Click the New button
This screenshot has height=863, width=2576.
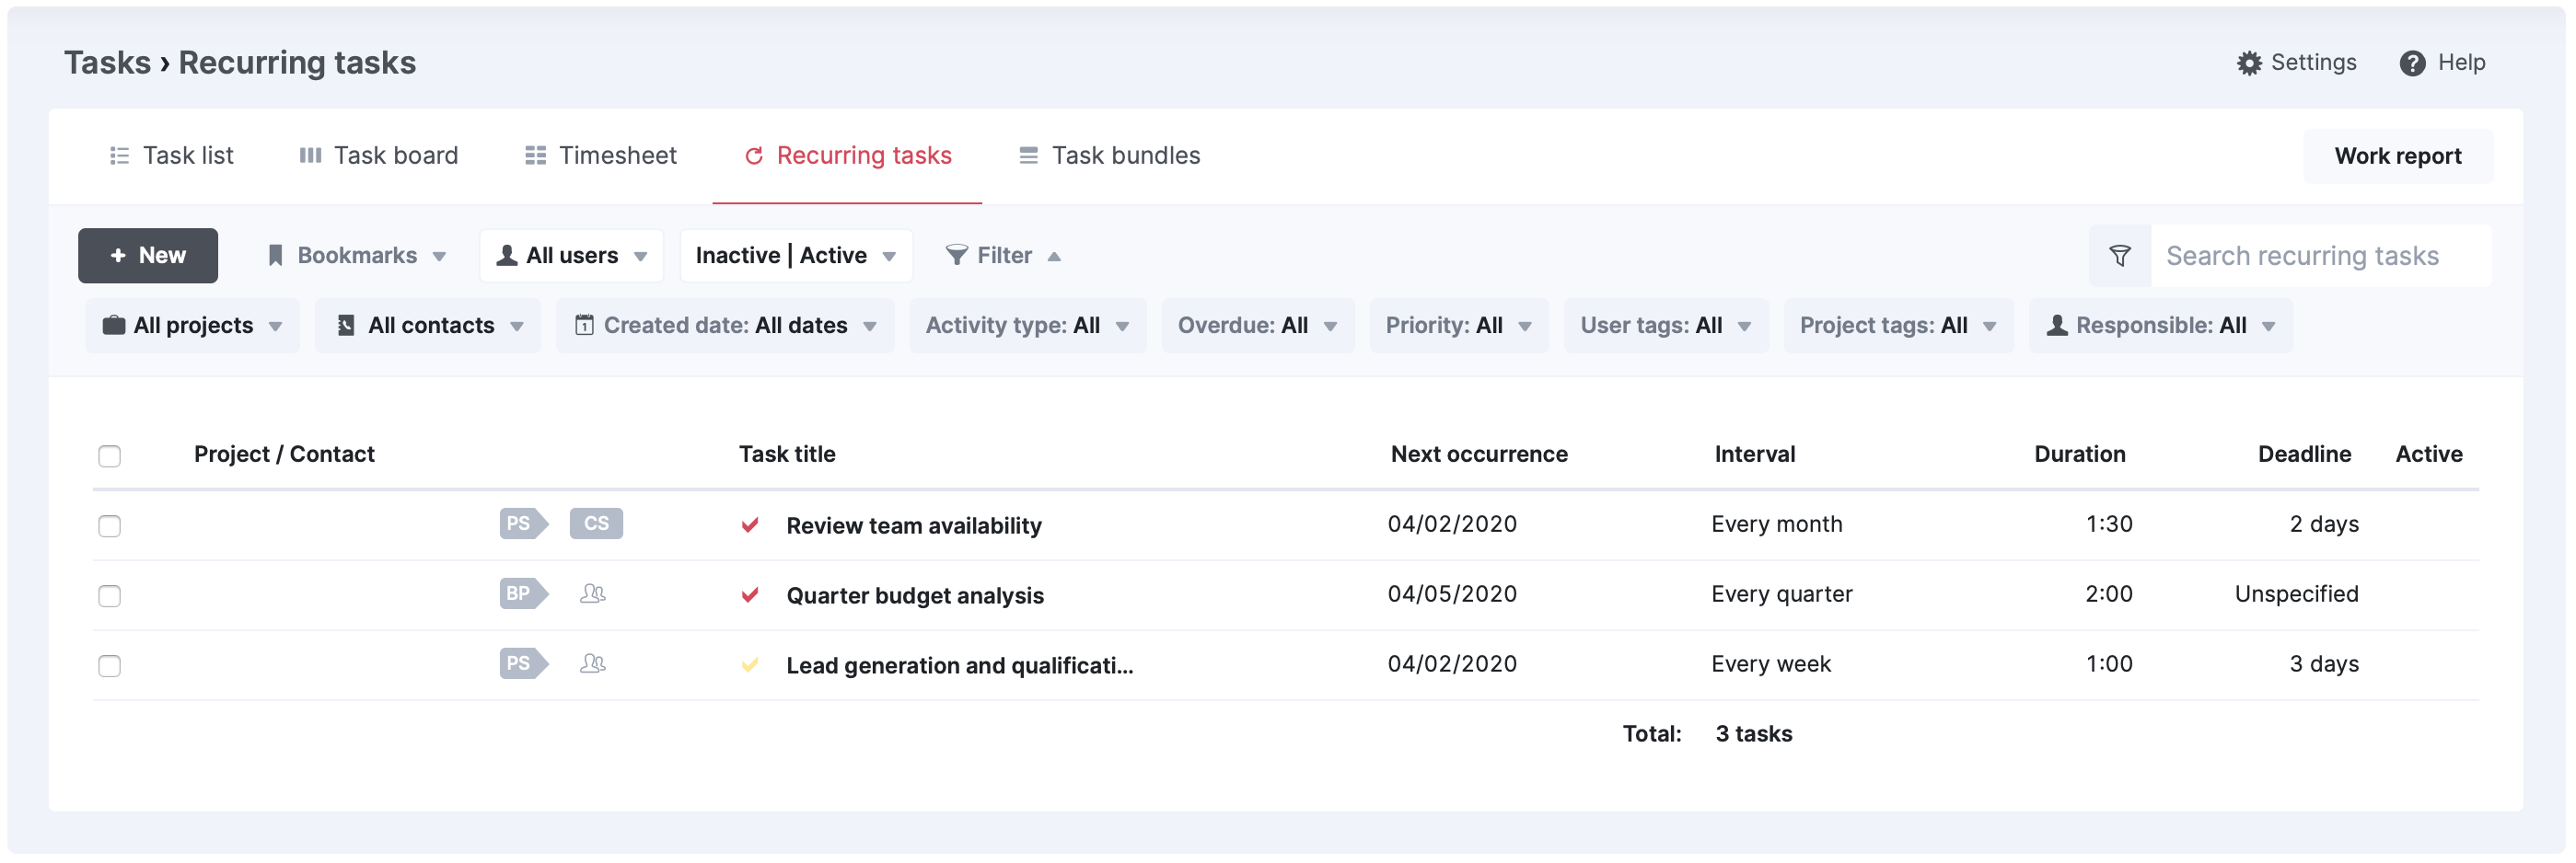click(x=148, y=256)
